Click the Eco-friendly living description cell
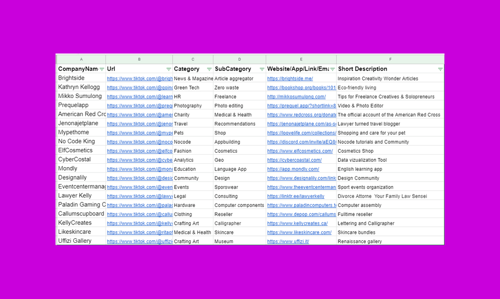Image resolution: width=500 pixels, height=299 pixels. click(391, 88)
